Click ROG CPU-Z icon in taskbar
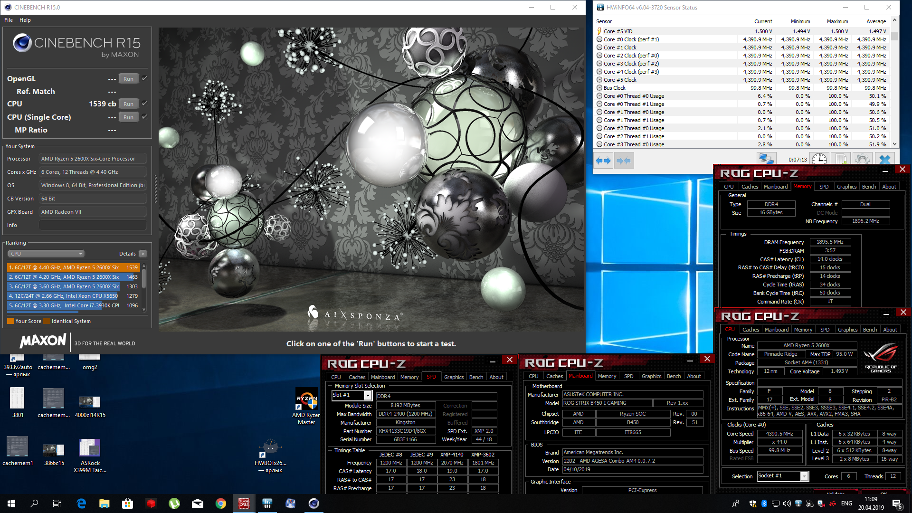This screenshot has width=912, height=513. click(x=244, y=503)
